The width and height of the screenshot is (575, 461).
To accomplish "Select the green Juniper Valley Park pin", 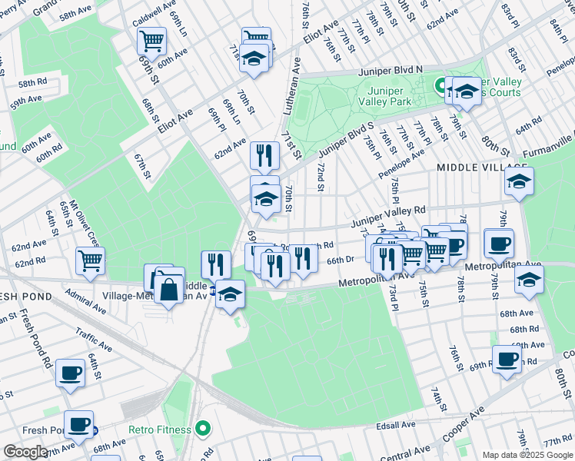I will click(440, 85).
